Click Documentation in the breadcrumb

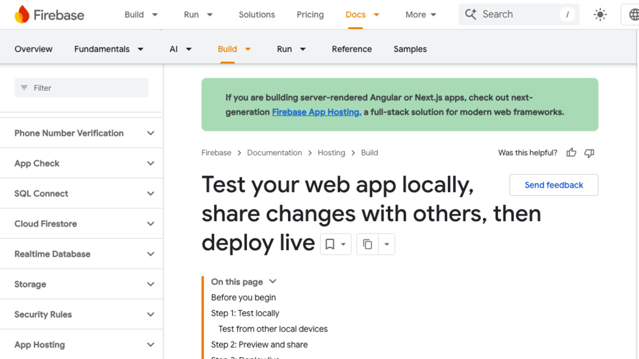tap(275, 153)
